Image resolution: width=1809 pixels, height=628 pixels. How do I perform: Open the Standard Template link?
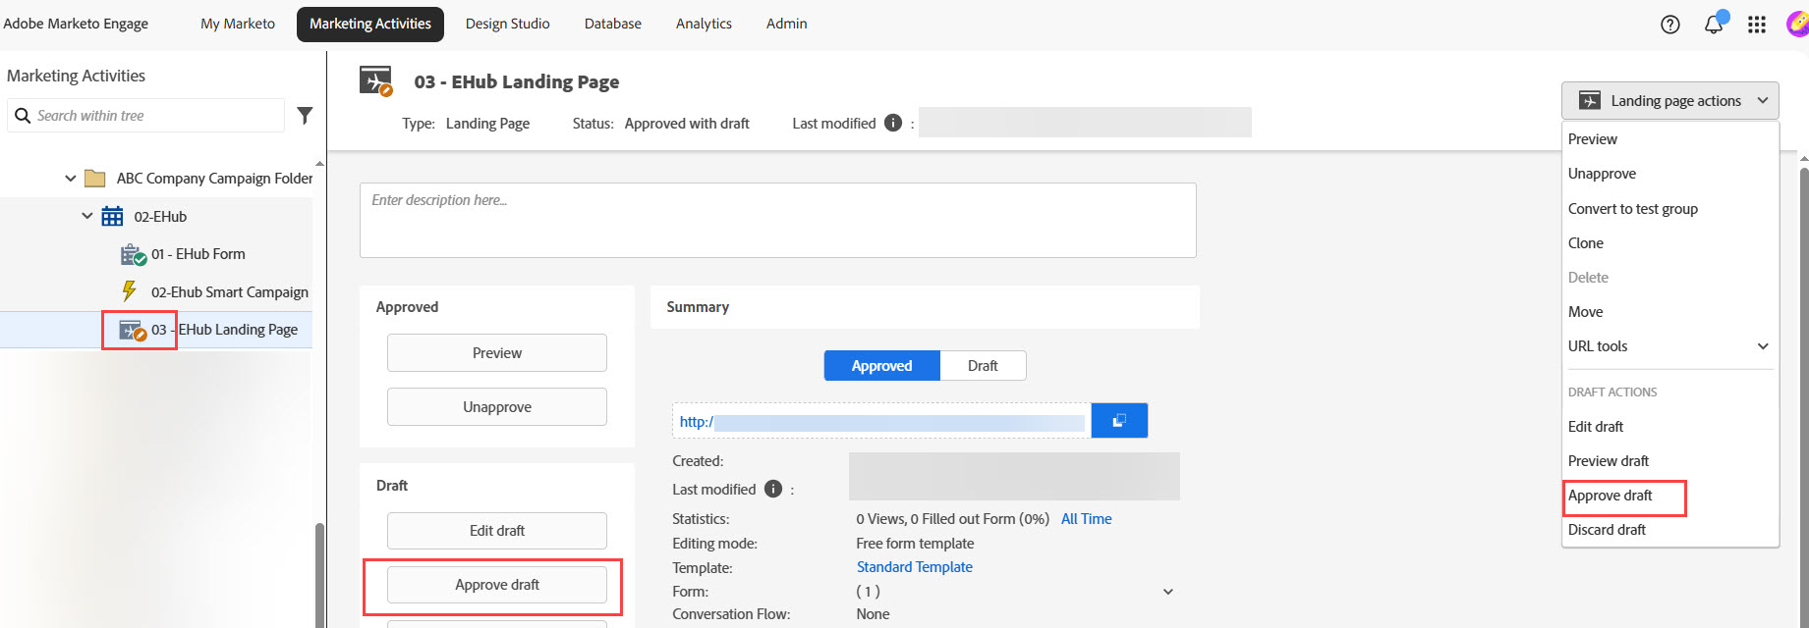pos(915,567)
